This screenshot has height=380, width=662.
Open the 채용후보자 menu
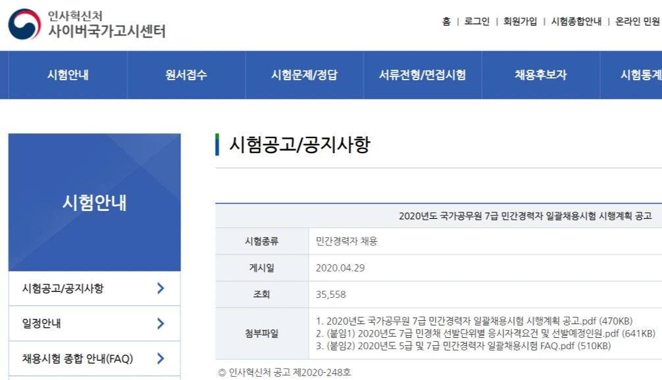(540, 76)
